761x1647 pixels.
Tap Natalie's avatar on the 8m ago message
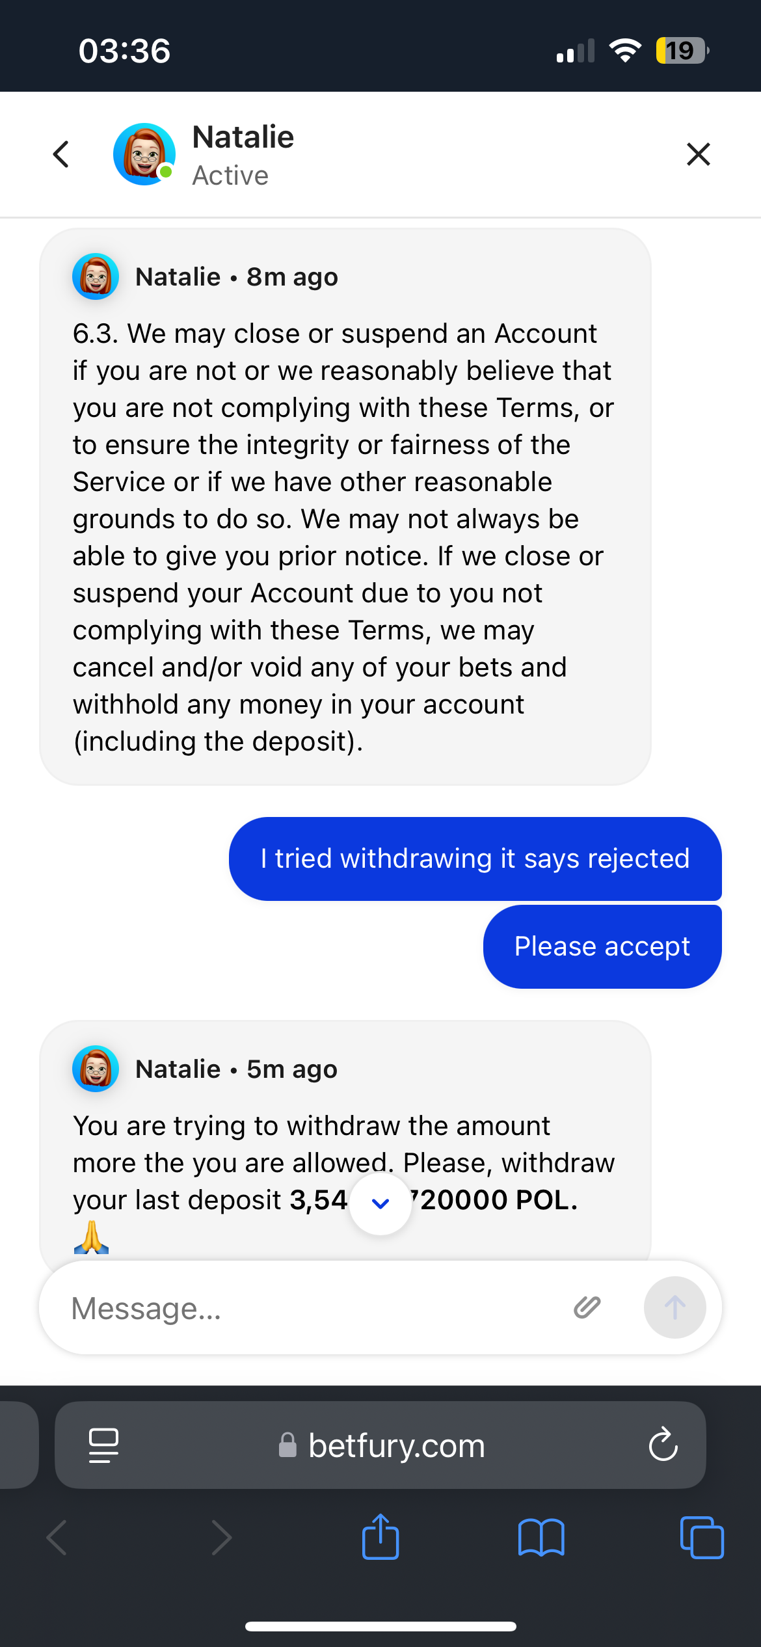96,276
